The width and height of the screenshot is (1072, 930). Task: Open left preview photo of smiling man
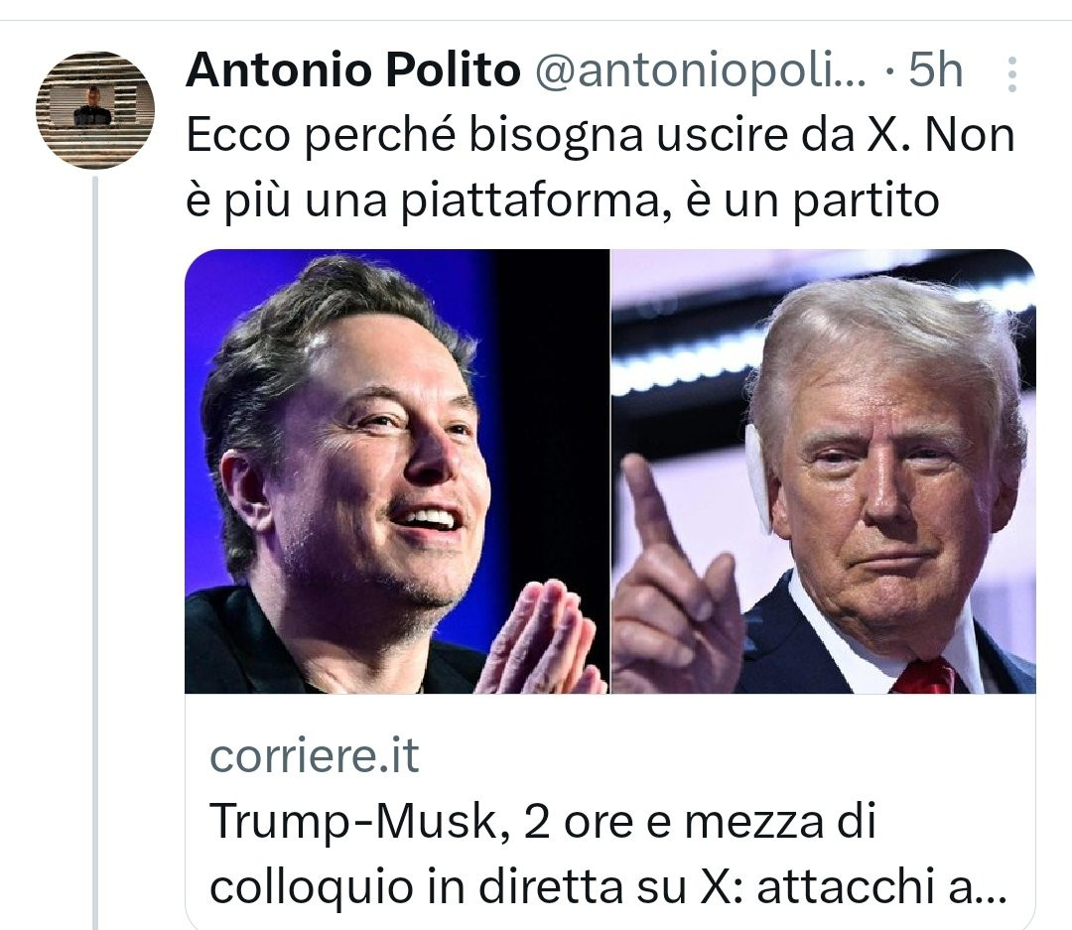coord(397,471)
